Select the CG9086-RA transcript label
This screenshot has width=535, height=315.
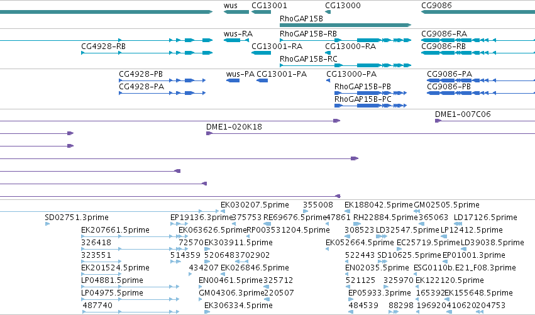click(444, 34)
